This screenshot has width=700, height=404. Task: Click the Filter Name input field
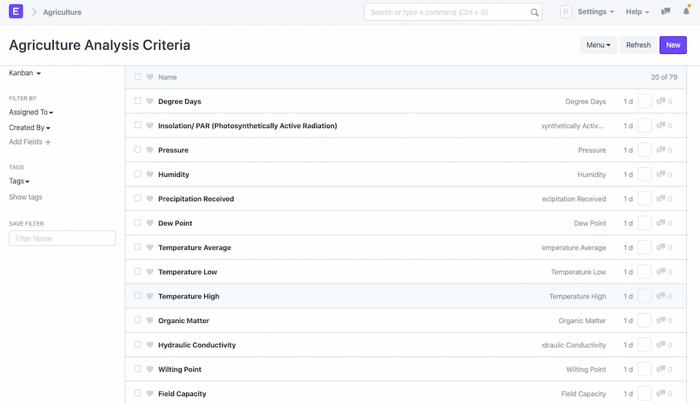(62, 238)
